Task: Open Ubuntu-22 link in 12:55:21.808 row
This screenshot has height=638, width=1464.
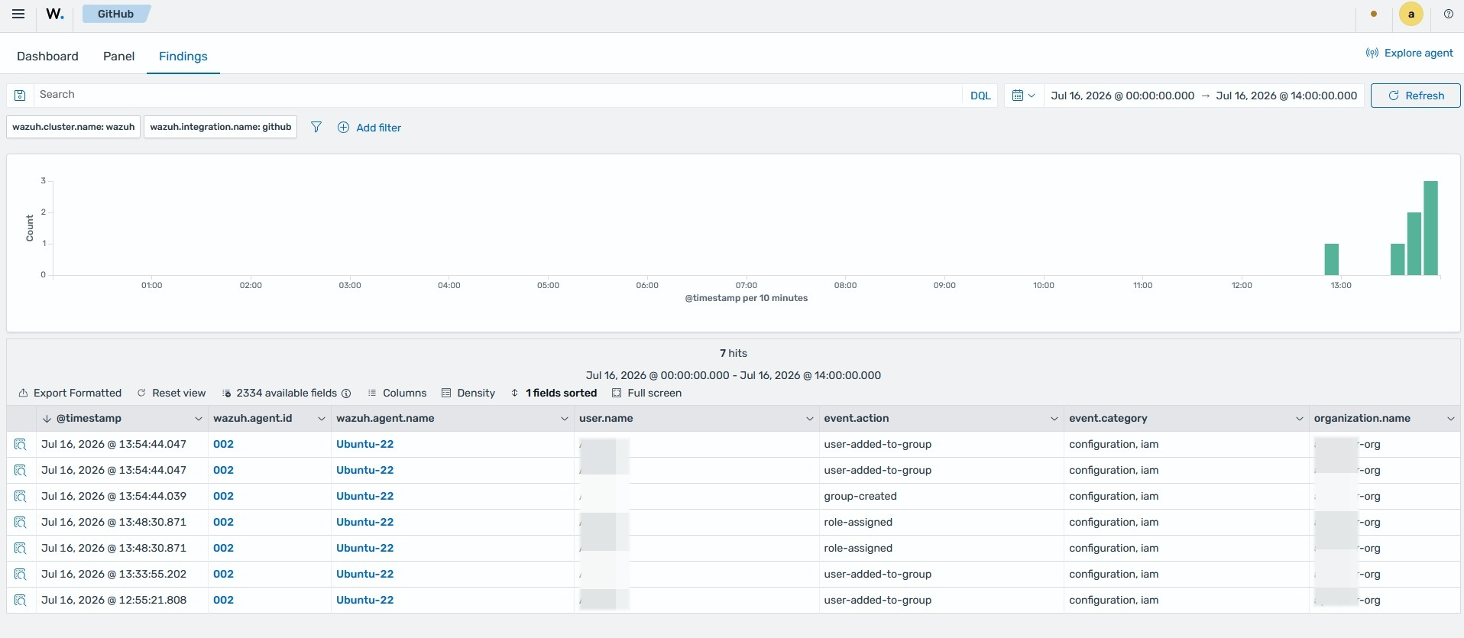Action: pos(365,600)
